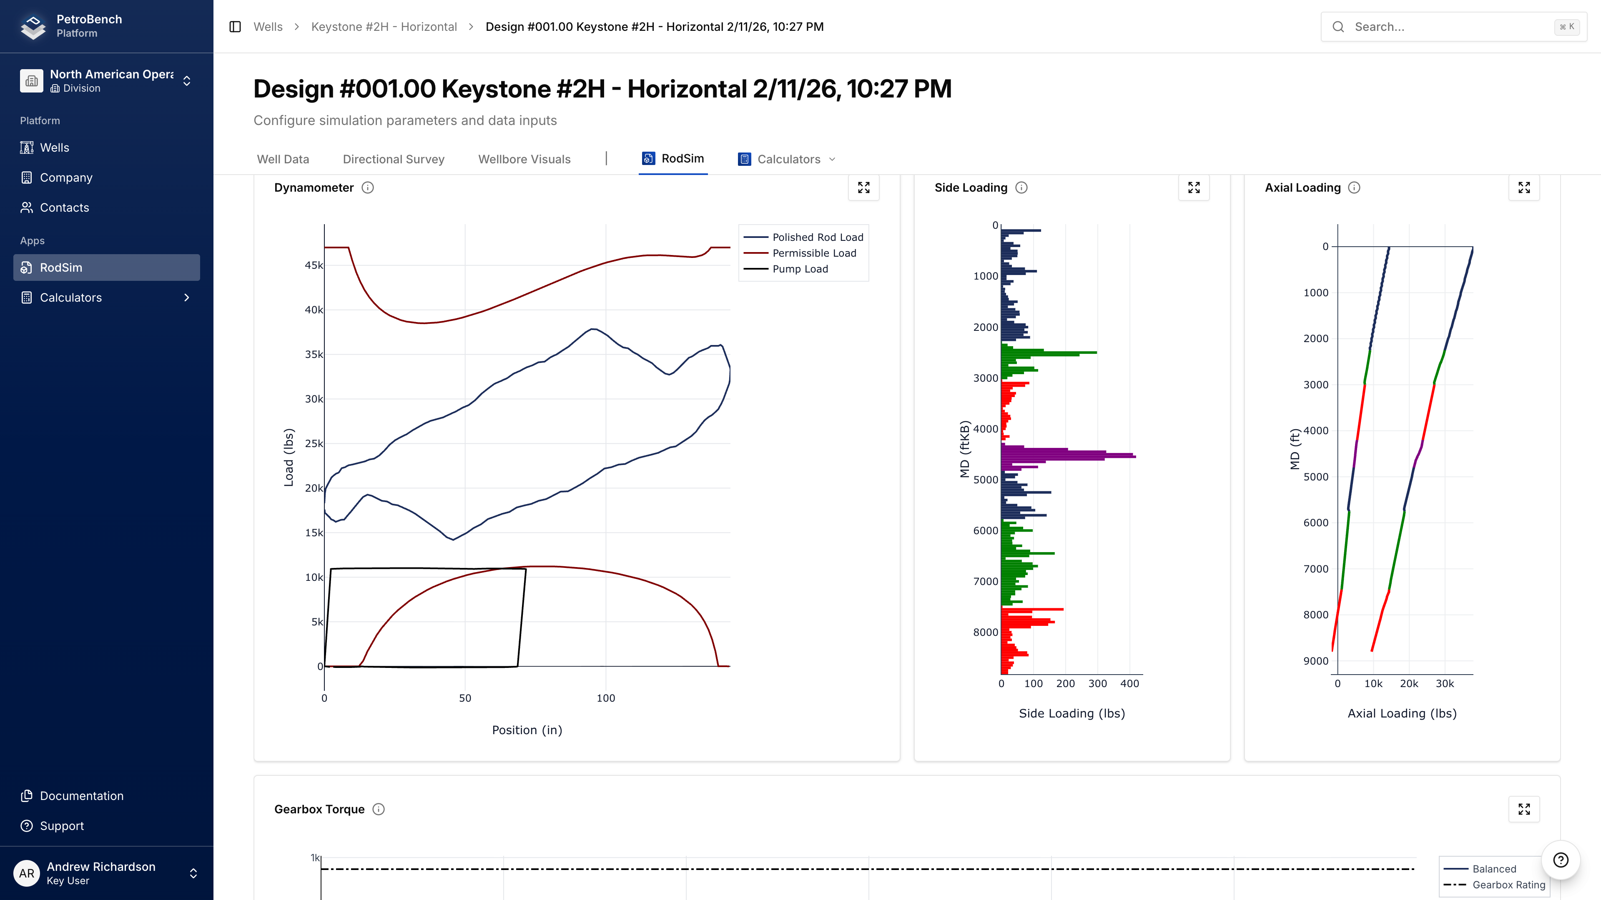This screenshot has height=900, width=1601.
Task: Click the 'MD (ftKB)' axis label
Action: (965, 449)
